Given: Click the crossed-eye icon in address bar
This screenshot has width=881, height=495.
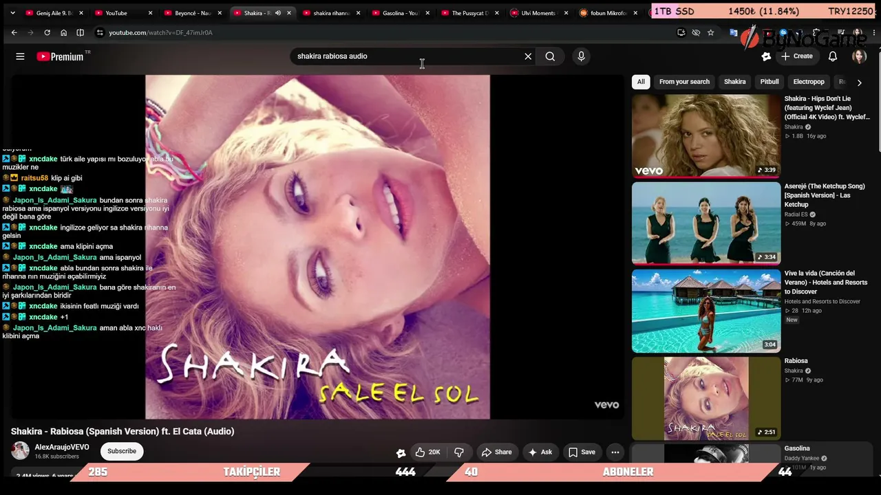Looking at the screenshot, I should [x=696, y=32].
